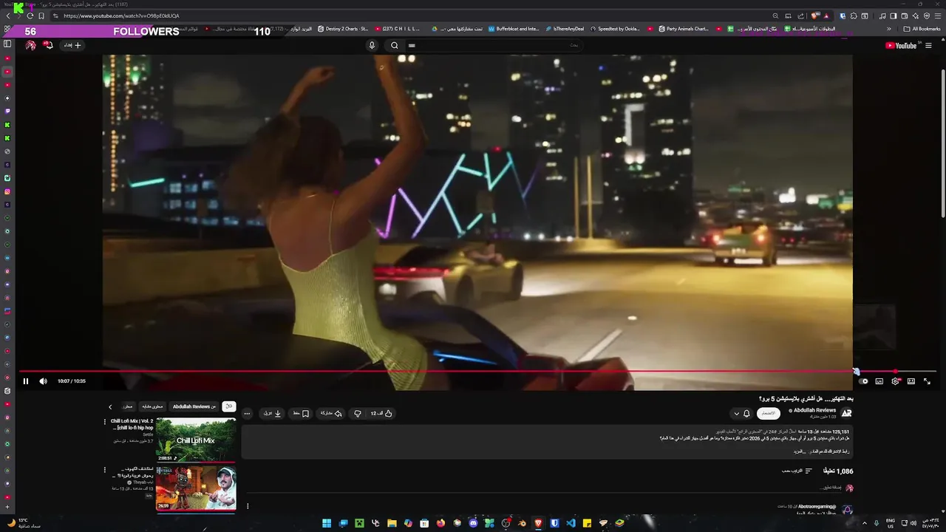Open Brave browser taskbar icon
The image size is (946, 532).
538,523
